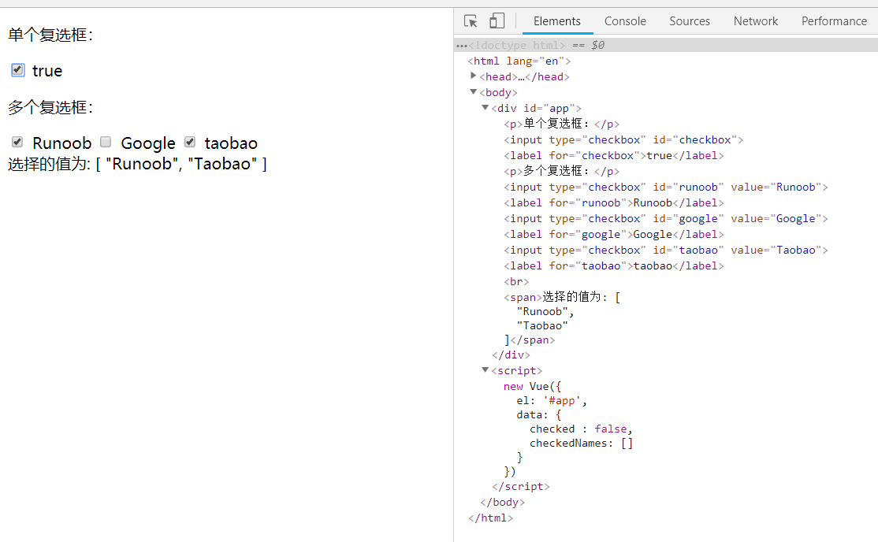Click the 'Google' label text on page
The image size is (878, 542).
(148, 143)
